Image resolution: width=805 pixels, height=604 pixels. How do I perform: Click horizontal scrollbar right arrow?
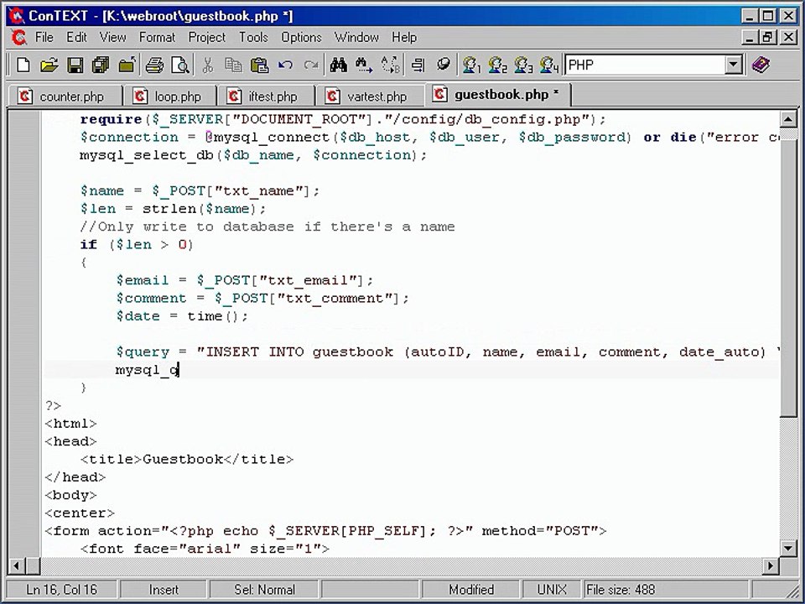pos(770,566)
